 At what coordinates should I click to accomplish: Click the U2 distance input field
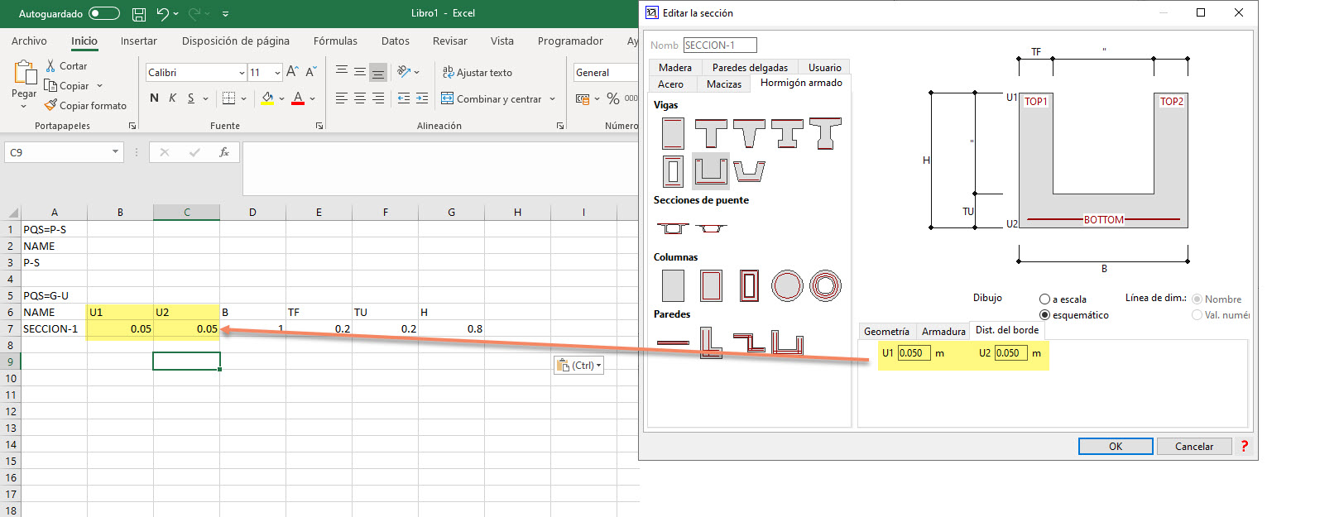1010,353
